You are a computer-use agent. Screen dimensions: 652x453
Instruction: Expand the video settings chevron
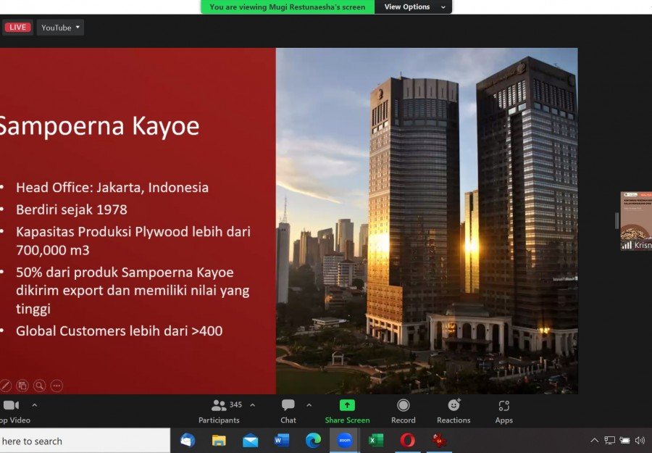tap(35, 404)
